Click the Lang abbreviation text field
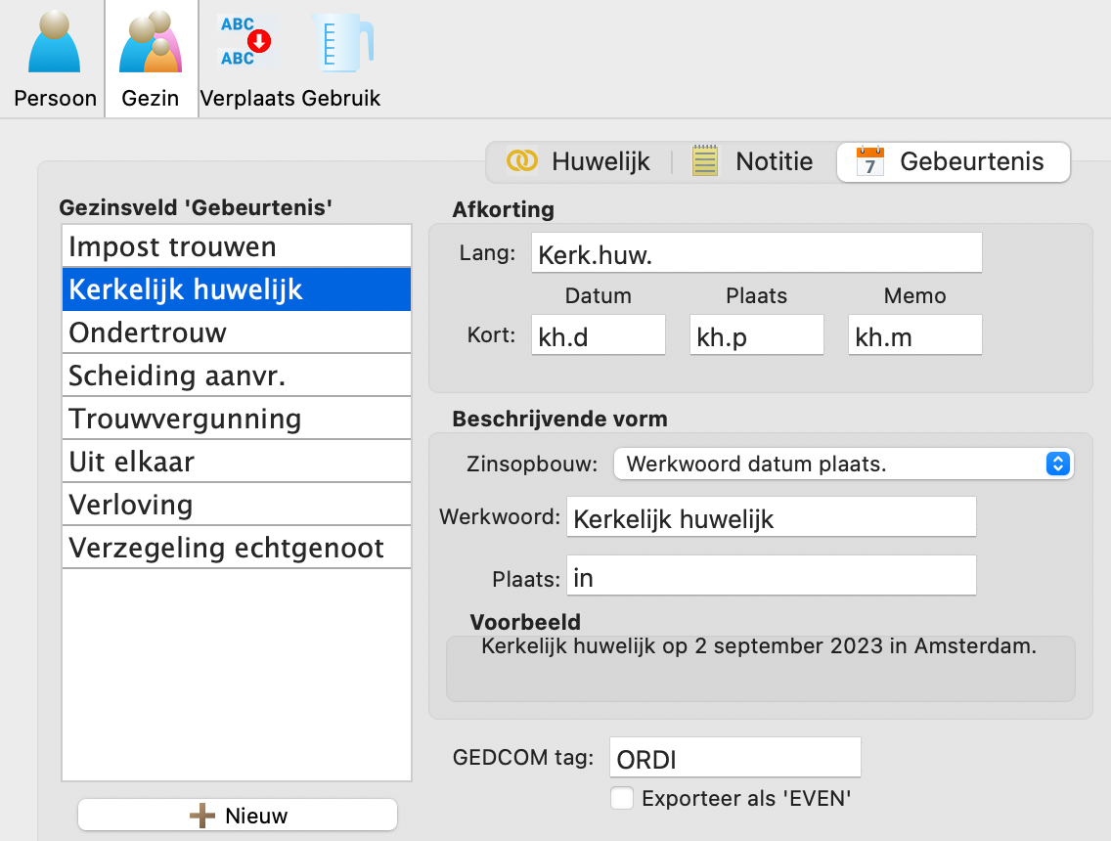The height and width of the screenshot is (841, 1111). coord(756,253)
